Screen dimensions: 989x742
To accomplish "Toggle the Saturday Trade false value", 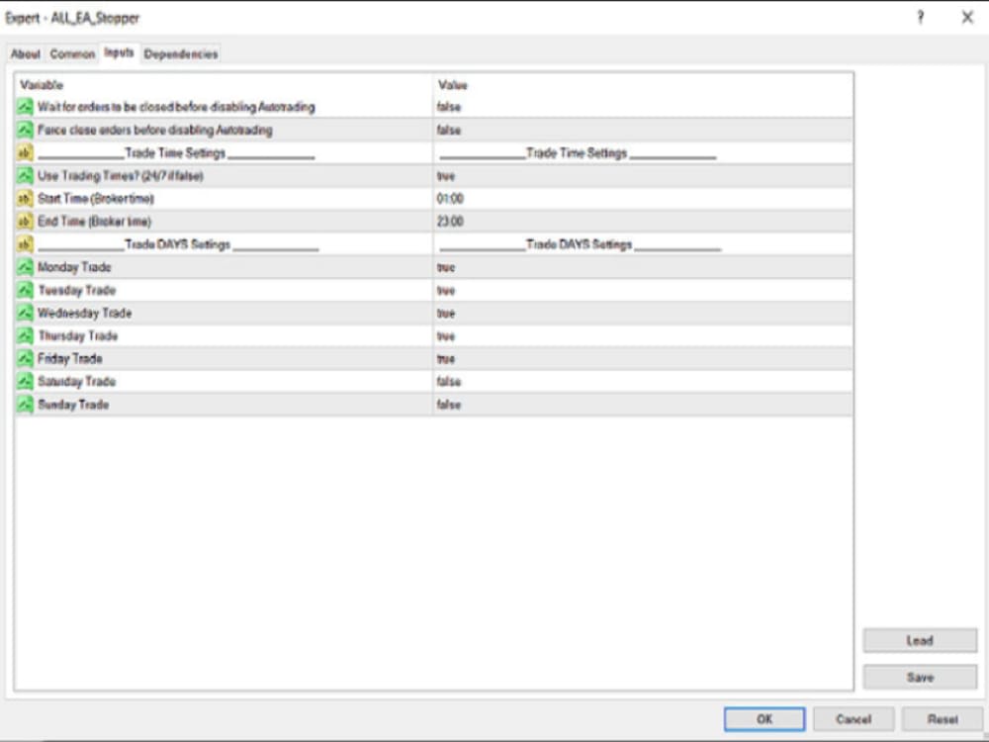I will pos(451,381).
